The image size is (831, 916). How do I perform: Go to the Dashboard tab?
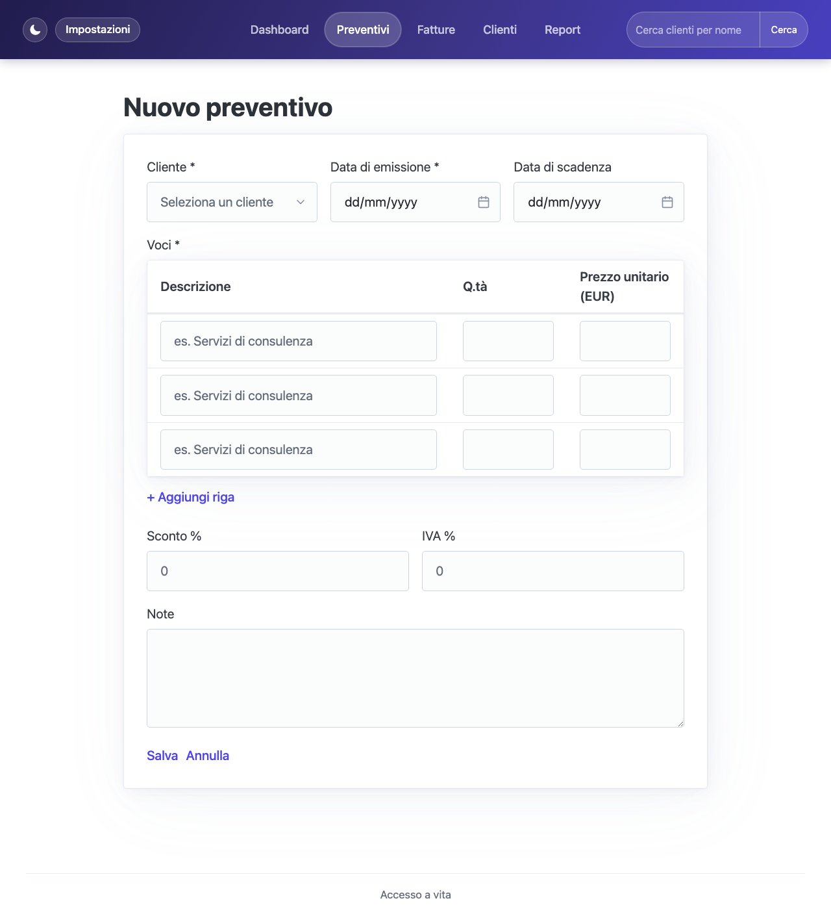[280, 30]
